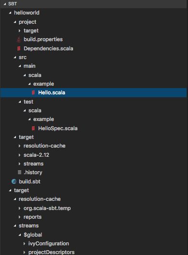
Task: Click the blue icon beside build.sbt
Action: [14, 181]
